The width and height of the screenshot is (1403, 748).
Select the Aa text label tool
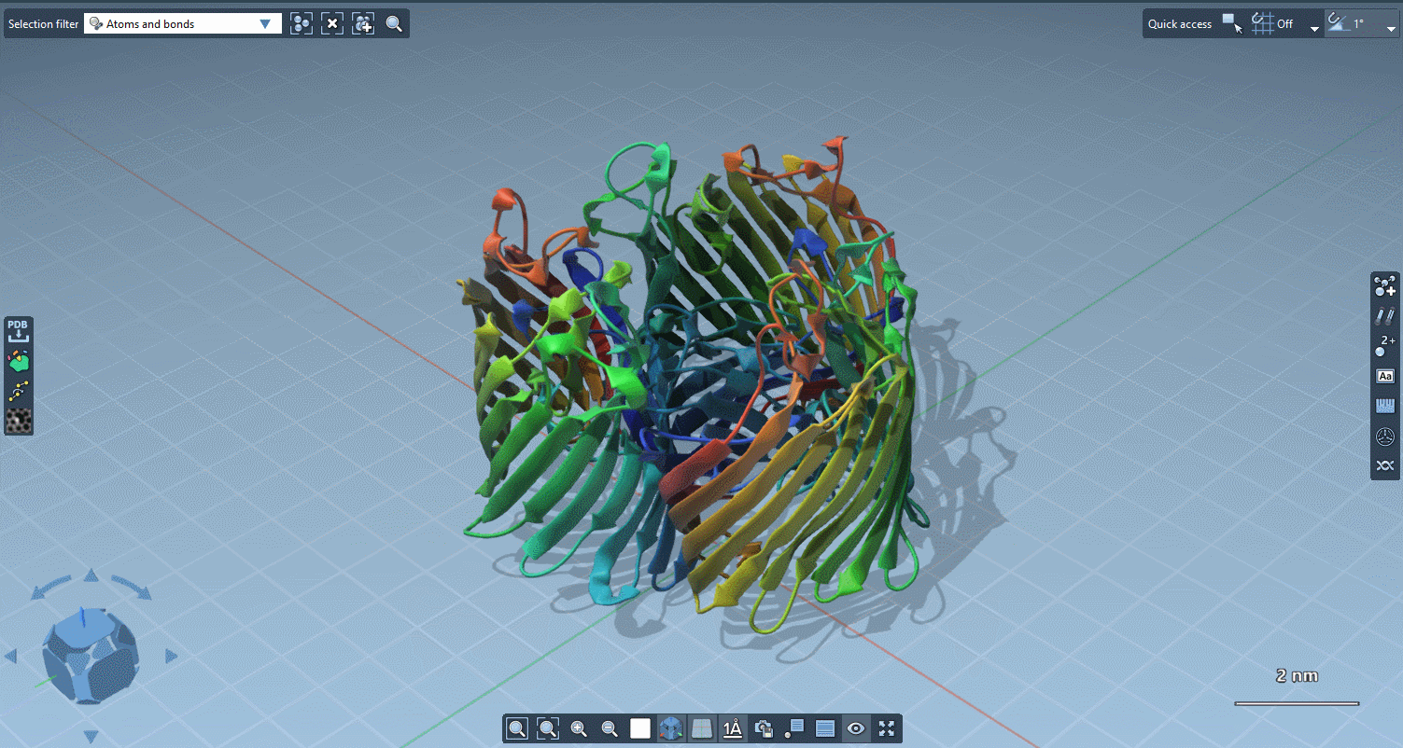coord(1385,375)
